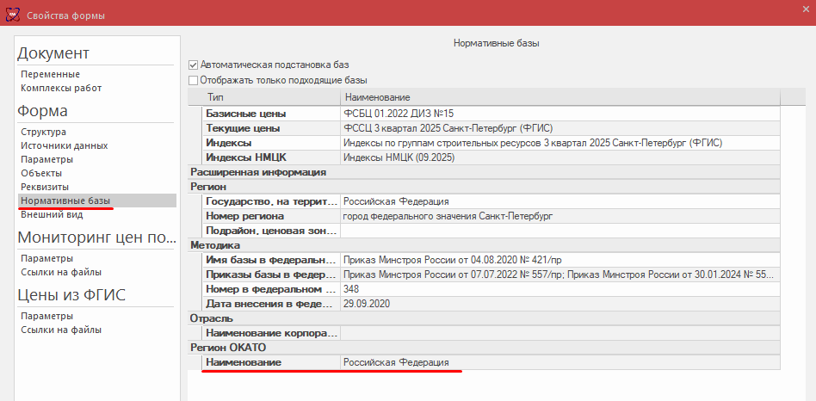816x401 pixels.
Task: Select Объекты in the left panel
Action: pyautogui.click(x=41, y=173)
